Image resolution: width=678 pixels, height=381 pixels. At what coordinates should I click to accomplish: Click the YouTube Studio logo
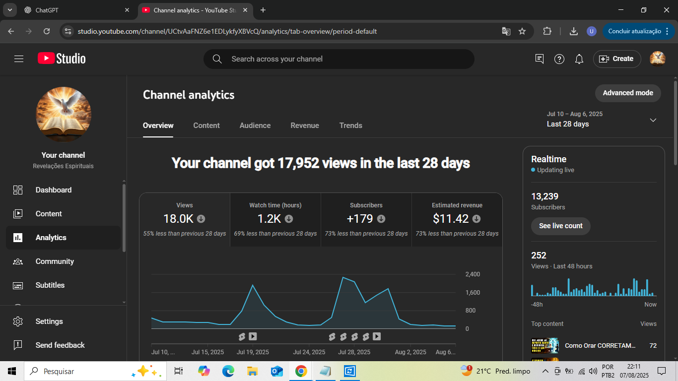click(62, 59)
